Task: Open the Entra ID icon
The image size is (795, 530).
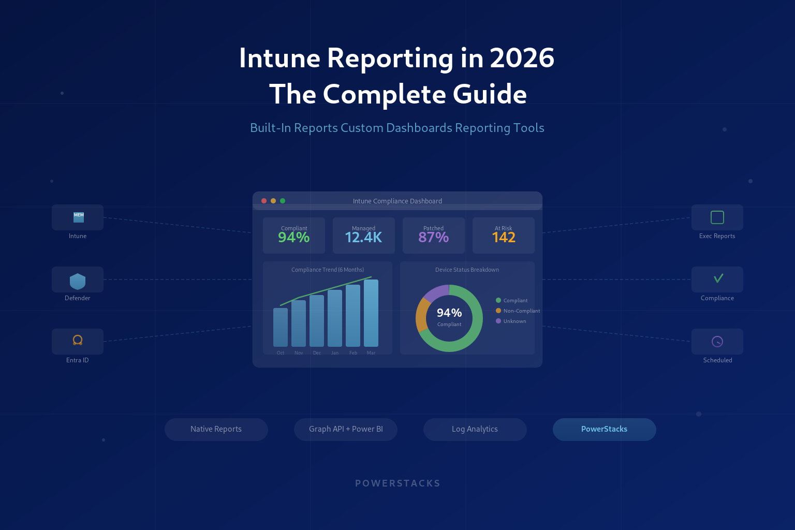Action: [x=77, y=340]
